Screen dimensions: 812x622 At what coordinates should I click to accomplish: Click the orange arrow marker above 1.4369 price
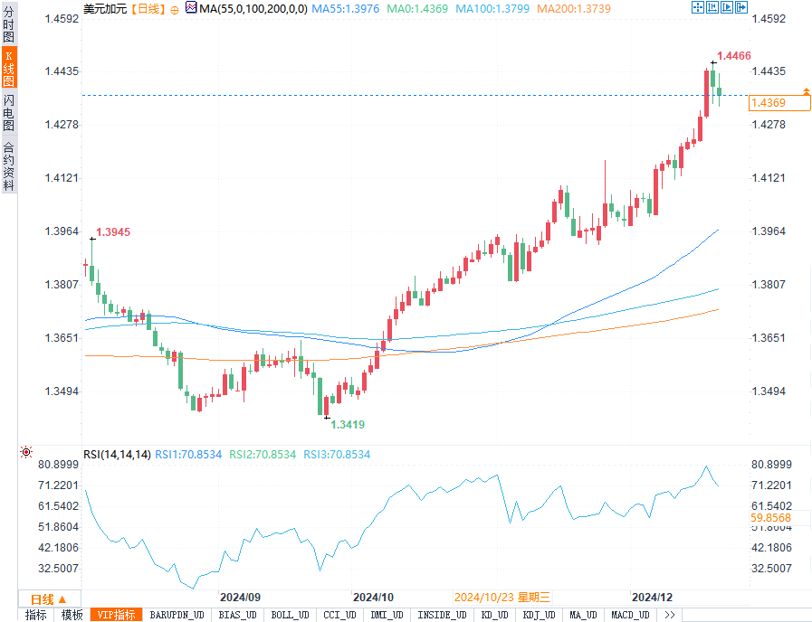click(x=806, y=91)
